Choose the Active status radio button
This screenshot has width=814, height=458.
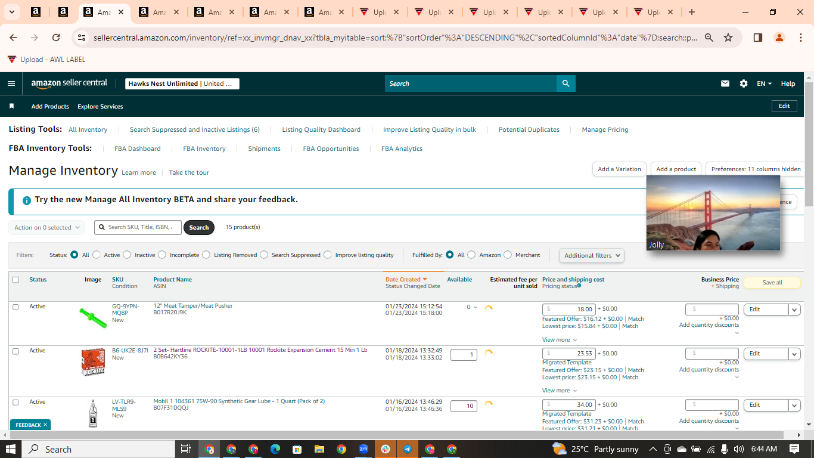click(97, 255)
